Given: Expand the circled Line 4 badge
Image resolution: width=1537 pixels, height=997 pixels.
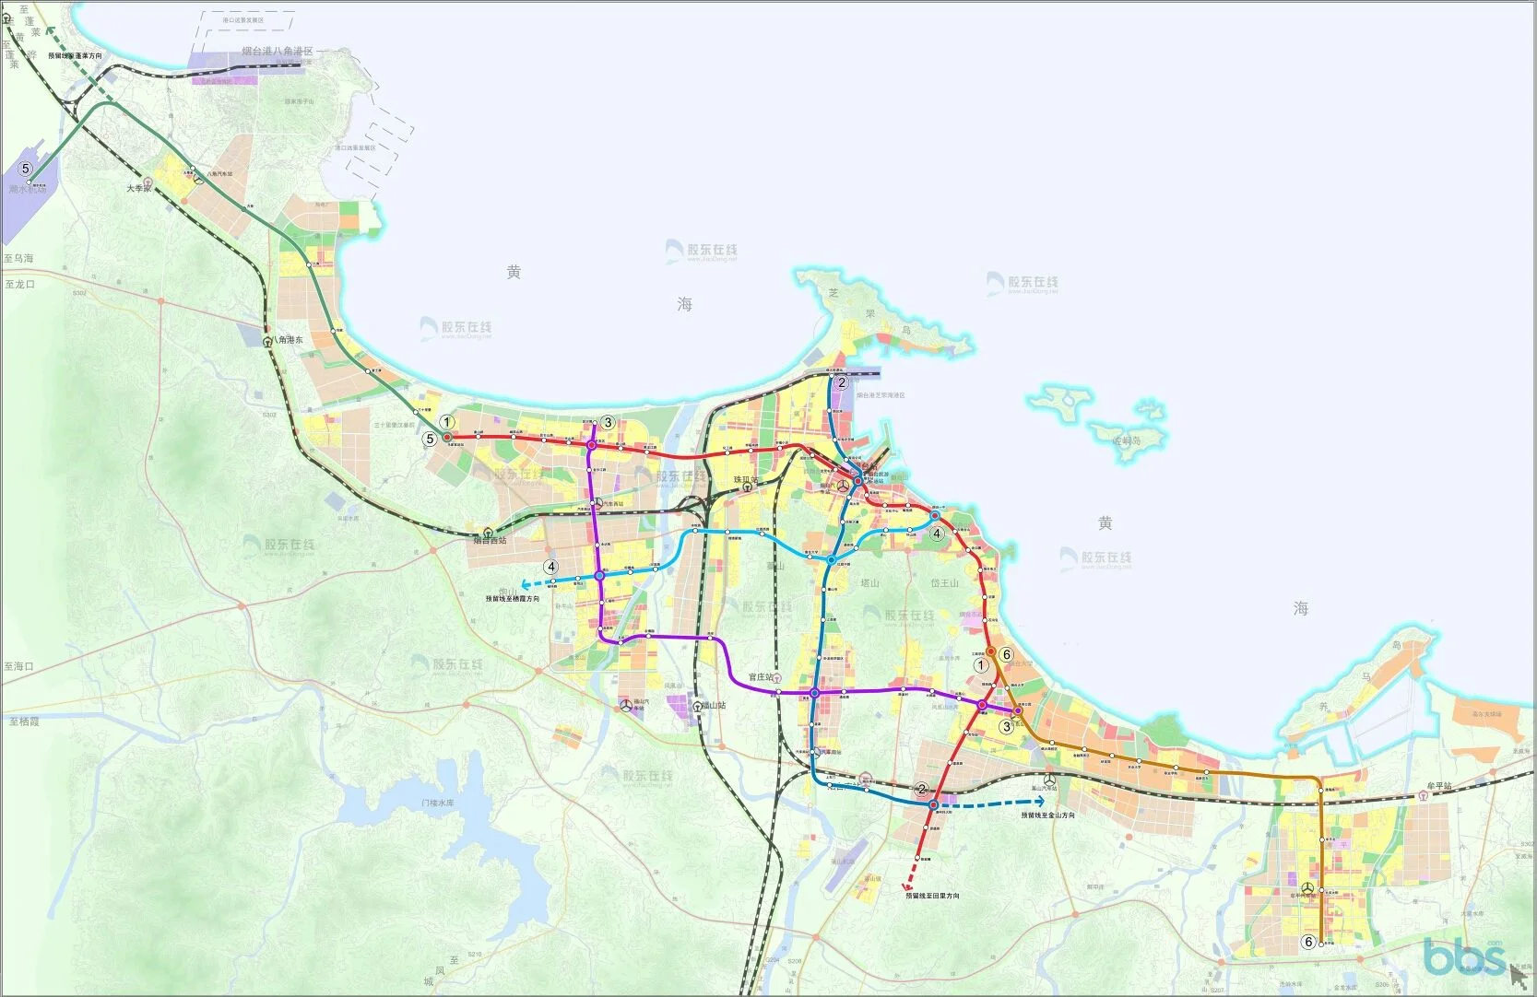Looking at the screenshot, I should tap(551, 566).
